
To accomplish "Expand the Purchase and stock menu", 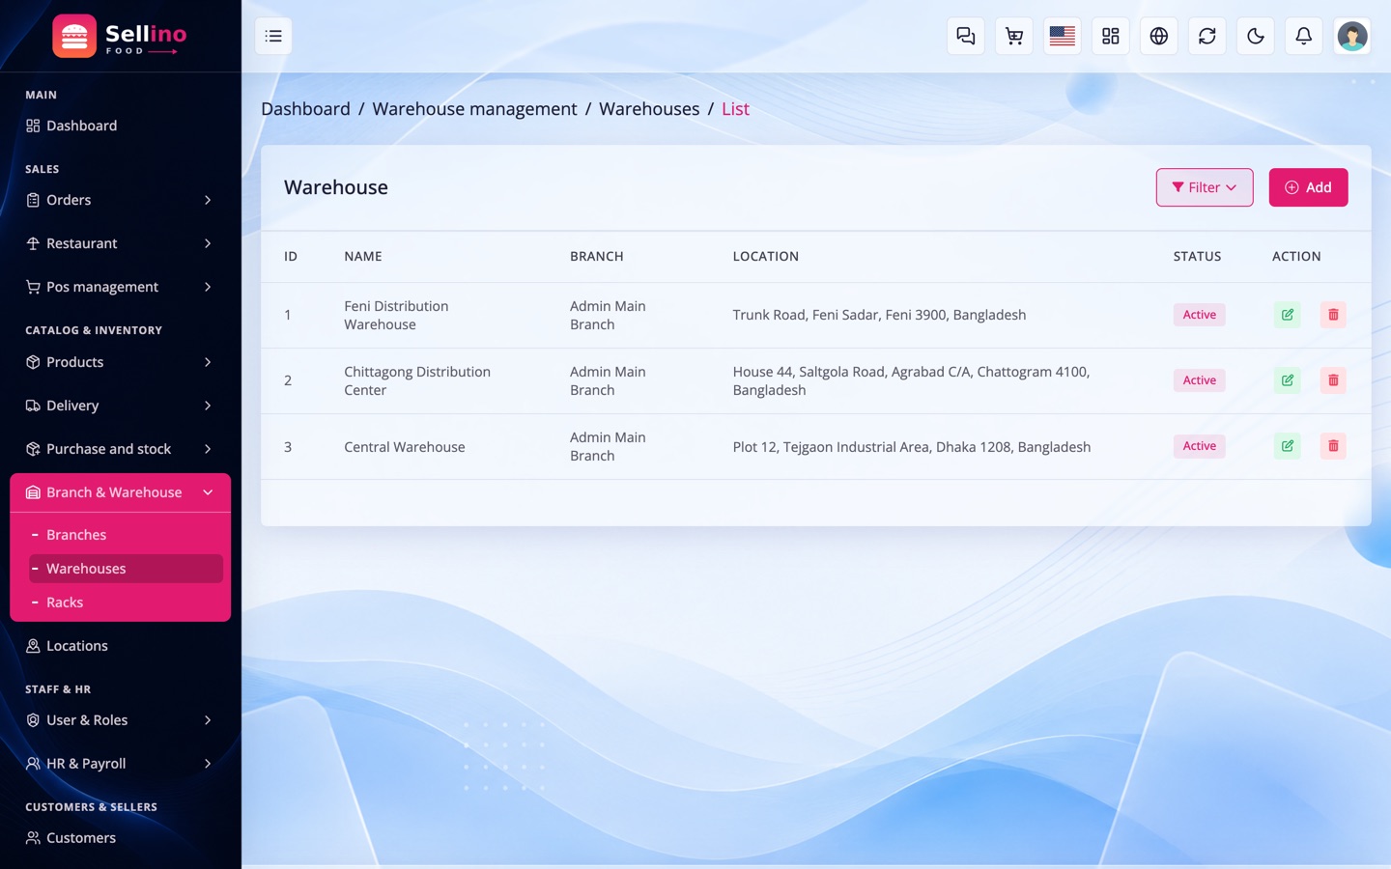I will (120, 449).
